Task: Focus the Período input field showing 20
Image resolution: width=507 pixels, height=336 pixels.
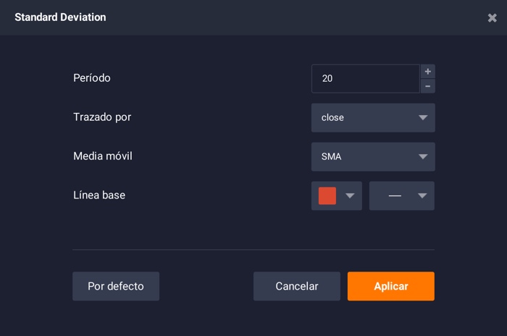Action: coord(365,79)
